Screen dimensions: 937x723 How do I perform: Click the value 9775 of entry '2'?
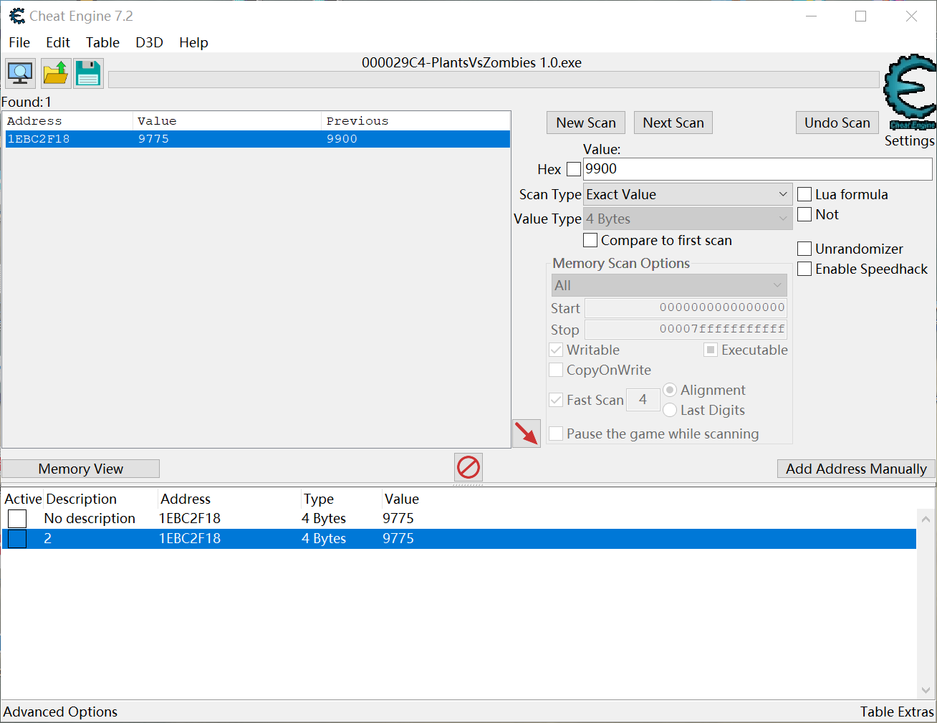(398, 539)
